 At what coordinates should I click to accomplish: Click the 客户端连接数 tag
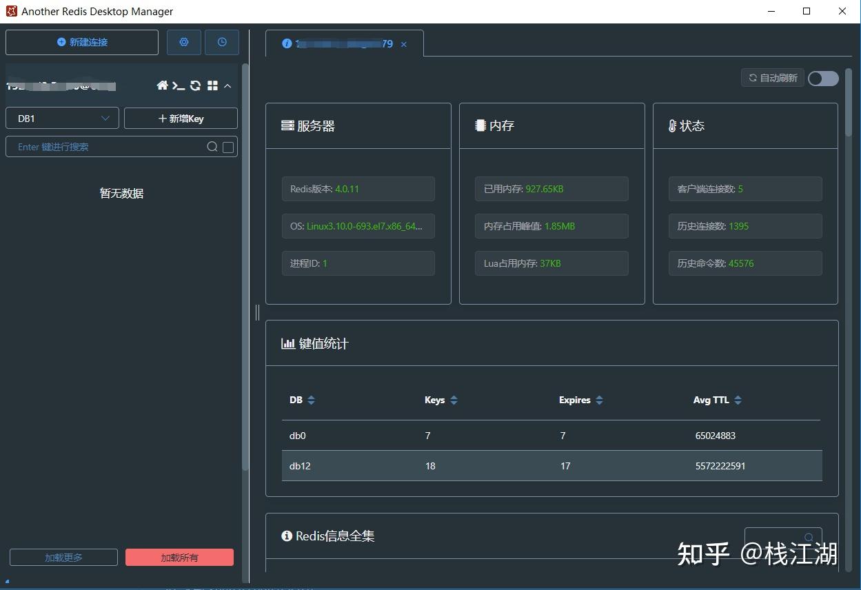pyautogui.click(x=745, y=189)
